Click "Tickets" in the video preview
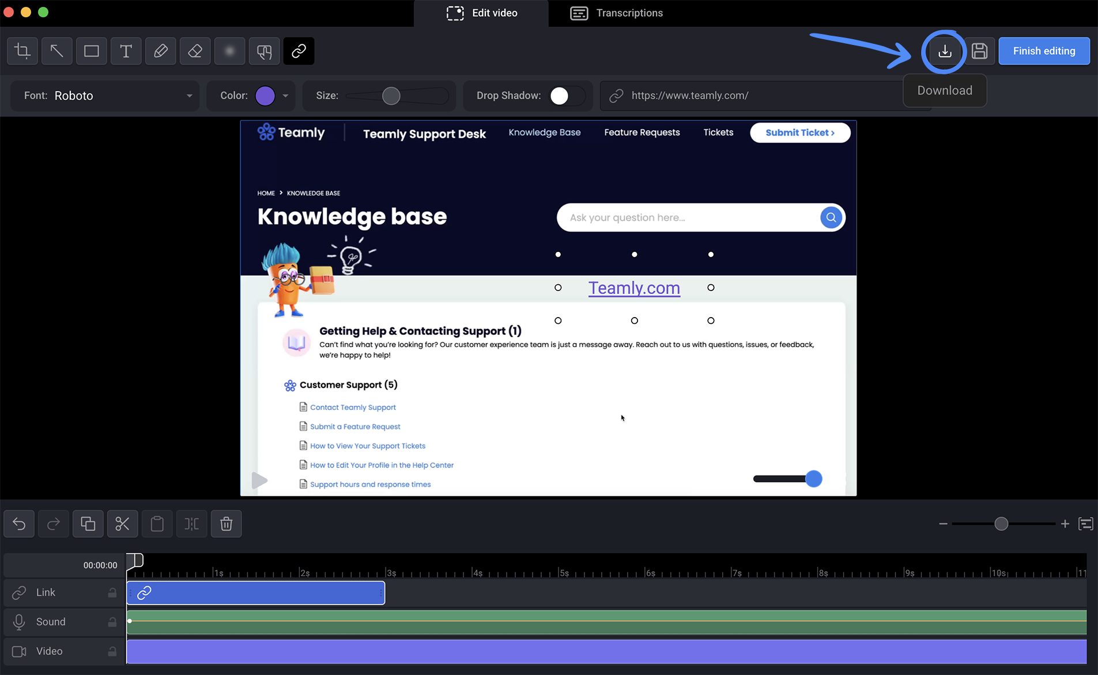This screenshot has width=1098, height=675. click(x=718, y=133)
